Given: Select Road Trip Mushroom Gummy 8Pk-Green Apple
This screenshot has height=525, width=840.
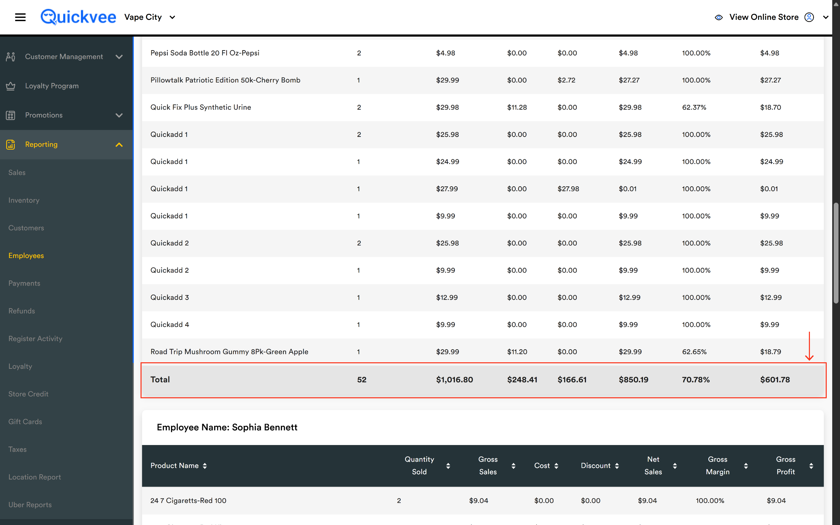Looking at the screenshot, I should tap(229, 352).
